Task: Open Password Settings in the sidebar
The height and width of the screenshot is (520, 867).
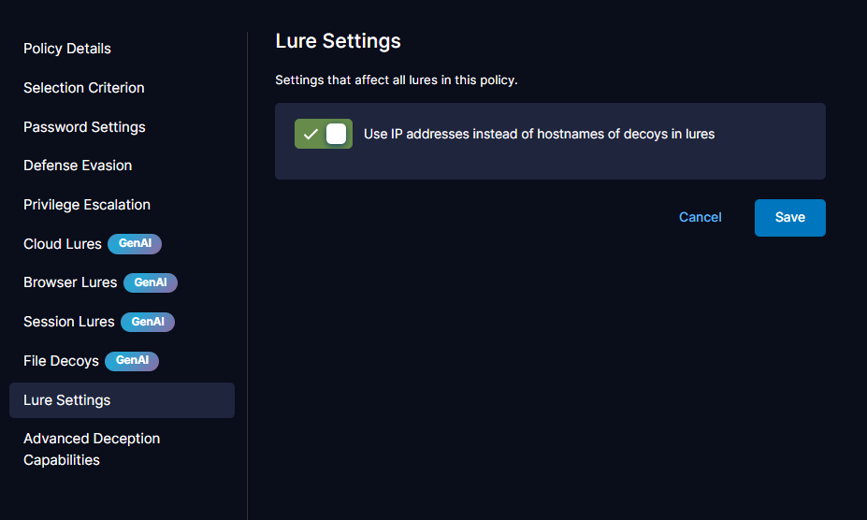Action: pyautogui.click(x=84, y=127)
